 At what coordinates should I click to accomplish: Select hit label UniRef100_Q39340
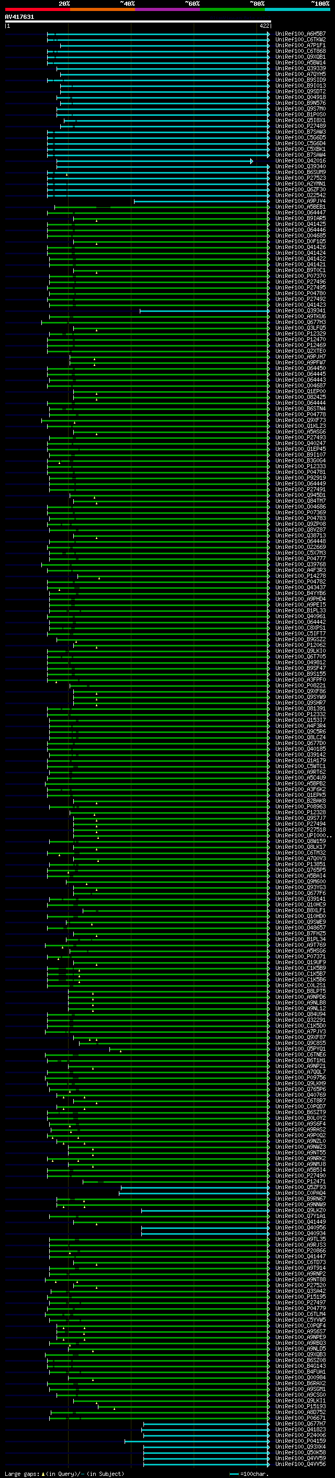coord(300,166)
